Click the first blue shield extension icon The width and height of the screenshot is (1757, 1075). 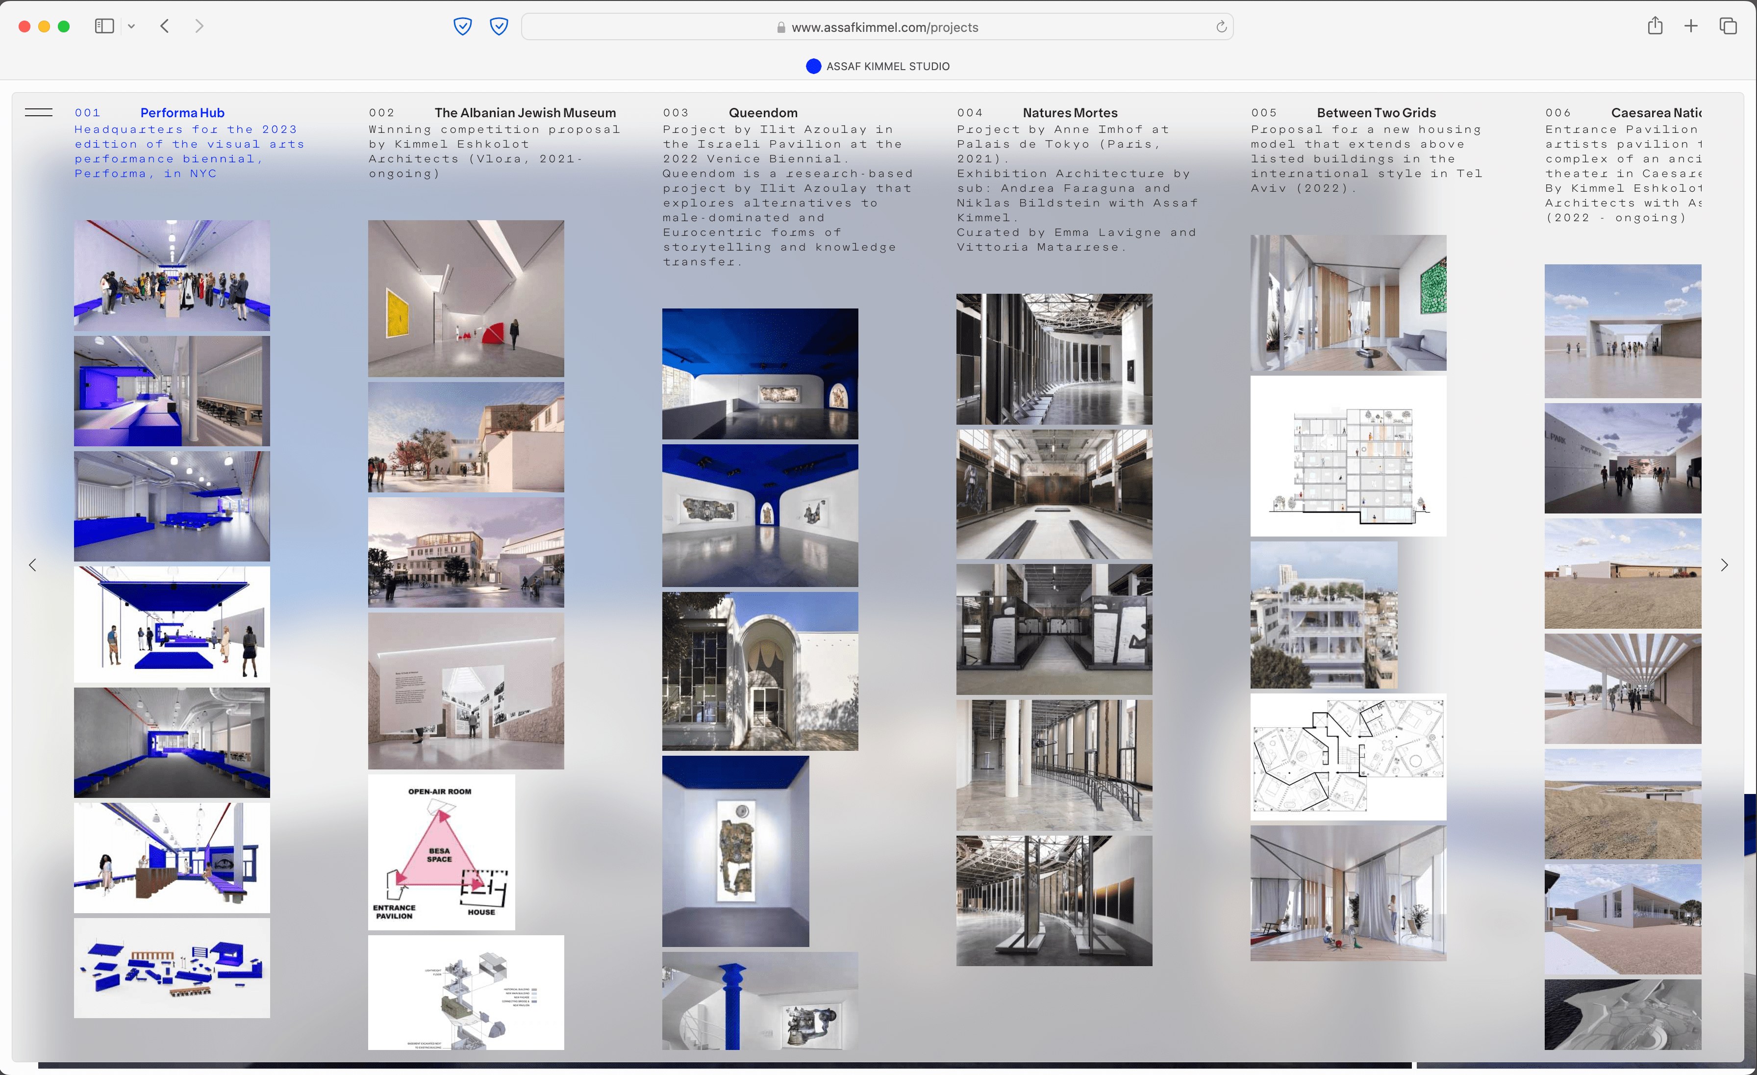pos(463,27)
